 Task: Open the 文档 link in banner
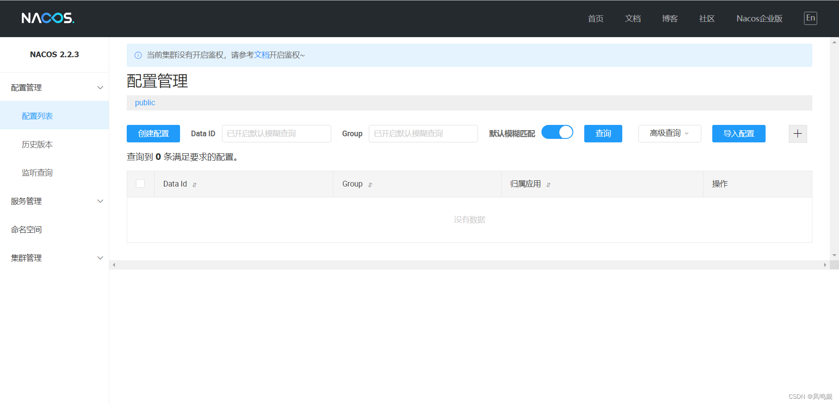pyautogui.click(x=262, y=55)
